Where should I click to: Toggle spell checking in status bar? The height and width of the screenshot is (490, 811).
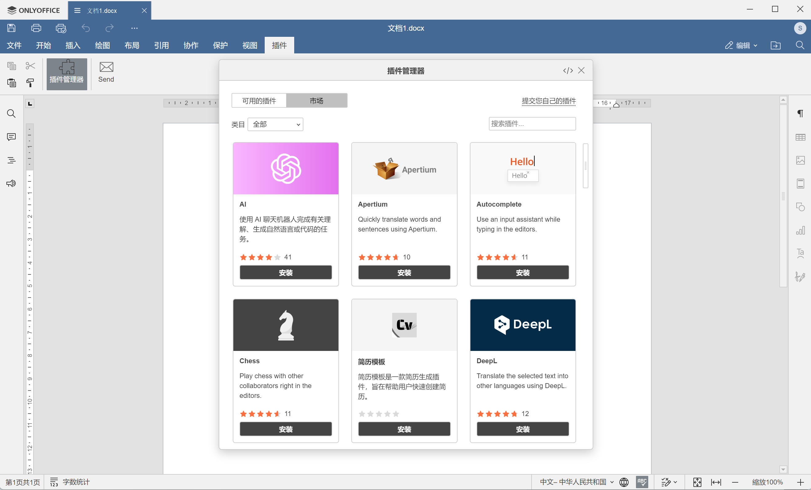(642, 482)
